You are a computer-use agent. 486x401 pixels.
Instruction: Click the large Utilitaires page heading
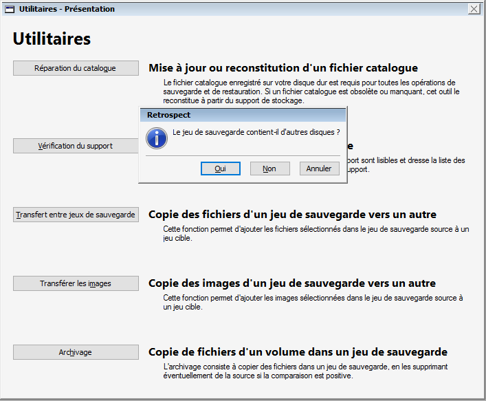[52, 39]
